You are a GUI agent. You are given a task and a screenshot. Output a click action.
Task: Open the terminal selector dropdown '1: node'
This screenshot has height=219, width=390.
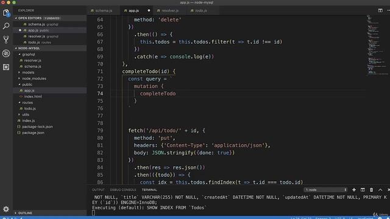click(325, 190)
